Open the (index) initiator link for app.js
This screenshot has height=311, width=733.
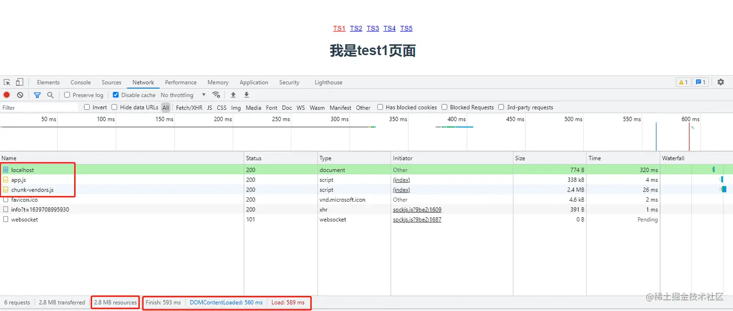point(401,180)
